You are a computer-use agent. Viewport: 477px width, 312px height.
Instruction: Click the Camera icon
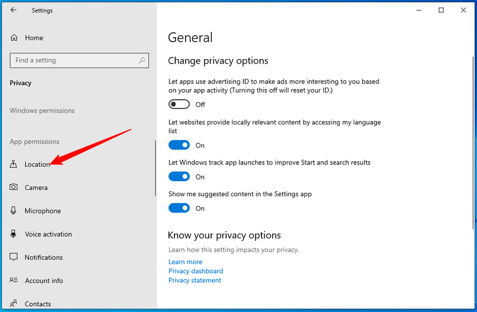coord(14,188)
